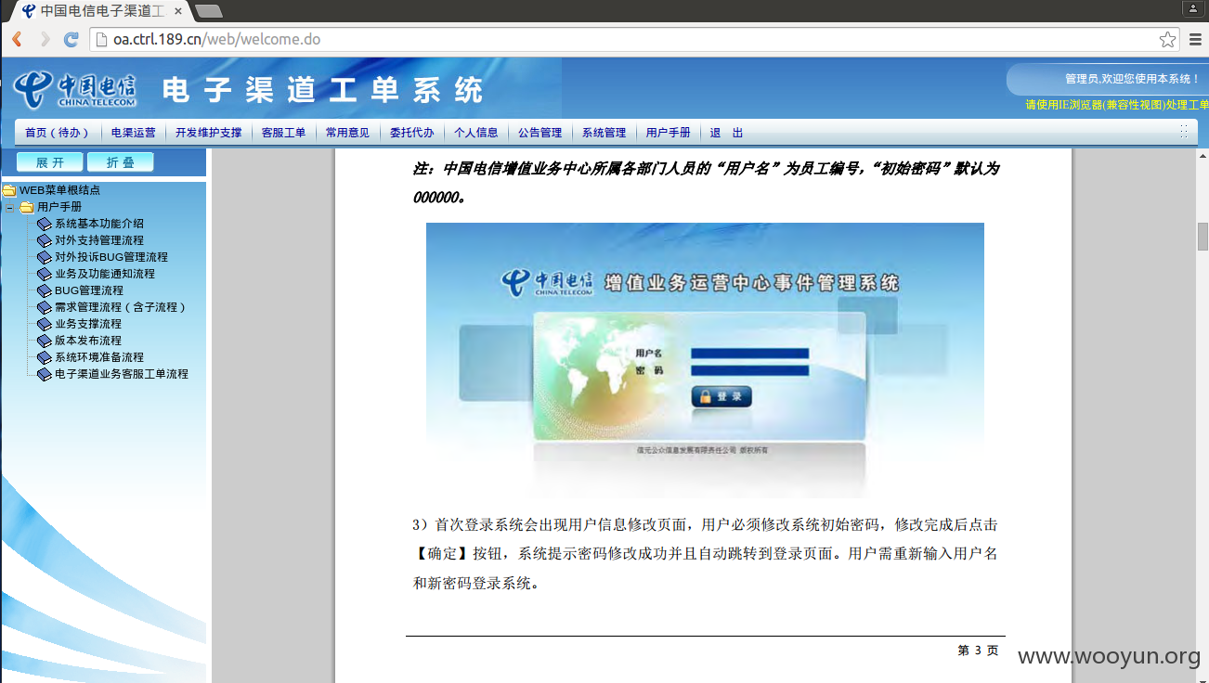Viewport: 1209px width, 683px height.
Task: Click the menu bar grip handle at right
Action: tap(1184, 132)
